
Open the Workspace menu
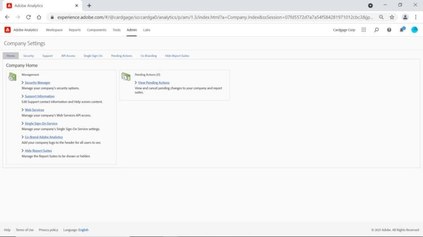54,30
